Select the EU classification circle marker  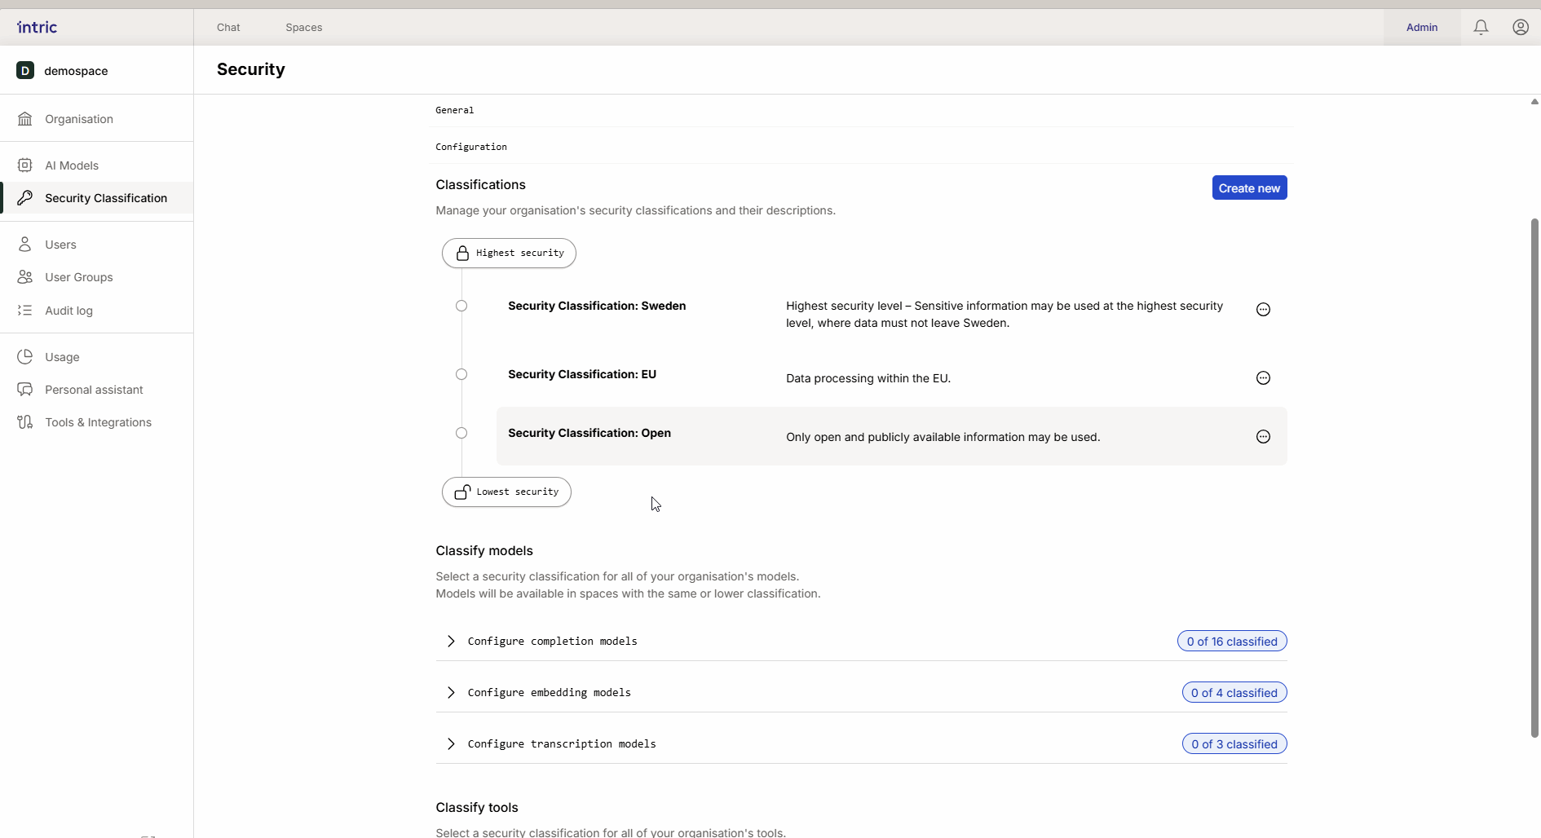(461, 375)
